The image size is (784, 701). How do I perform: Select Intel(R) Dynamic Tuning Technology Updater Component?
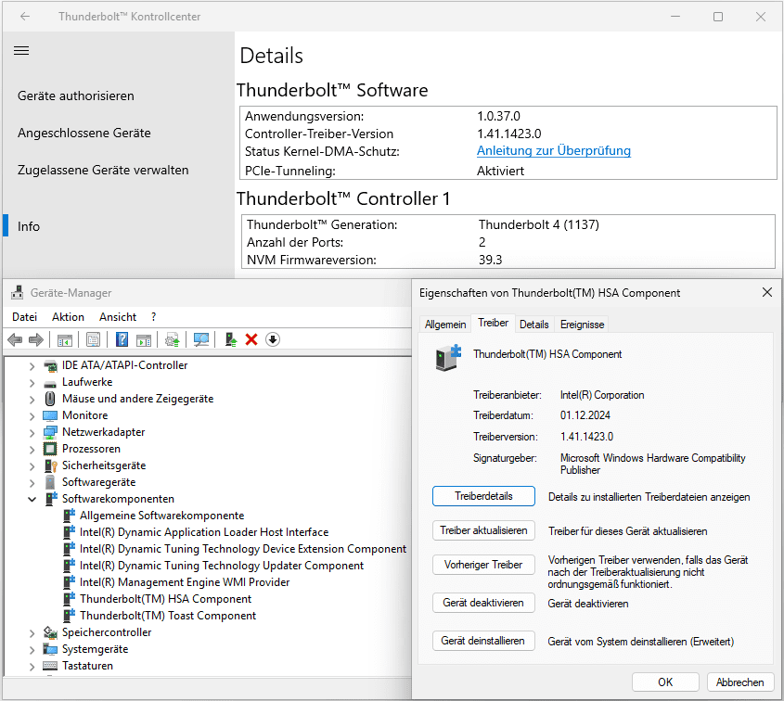coord(222,566)
